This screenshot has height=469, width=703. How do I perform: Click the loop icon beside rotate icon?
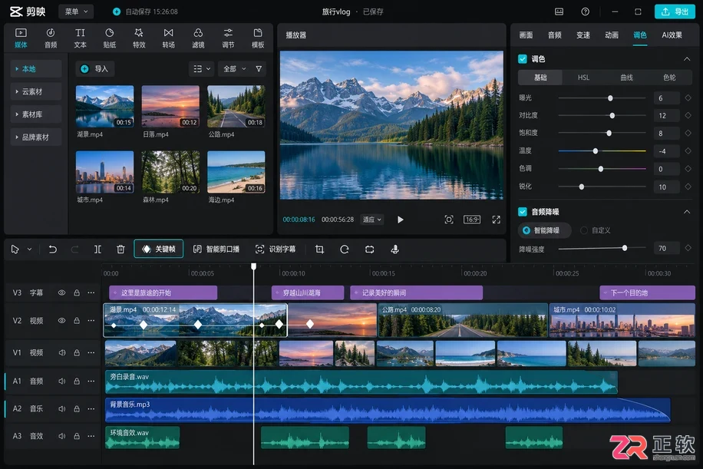tap(369, 249)
